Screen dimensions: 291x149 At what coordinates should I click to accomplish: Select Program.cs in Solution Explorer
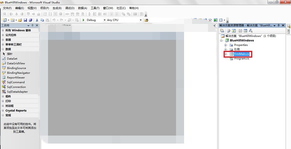pos(242,59)
